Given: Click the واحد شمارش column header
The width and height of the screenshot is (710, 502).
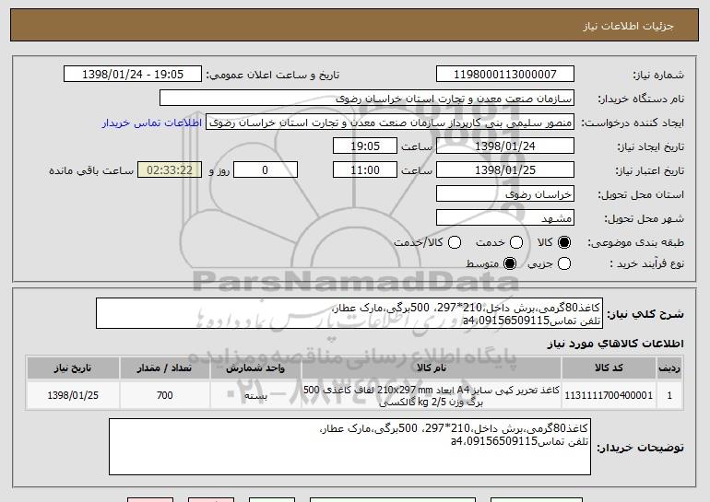Looking at the screenshot, I should pos(255,368).
